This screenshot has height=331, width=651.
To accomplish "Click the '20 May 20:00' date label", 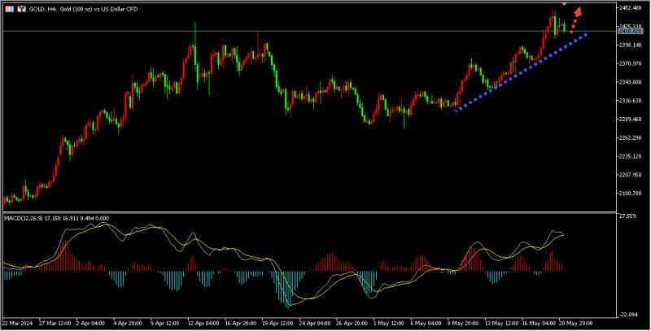I will point(575,323).
